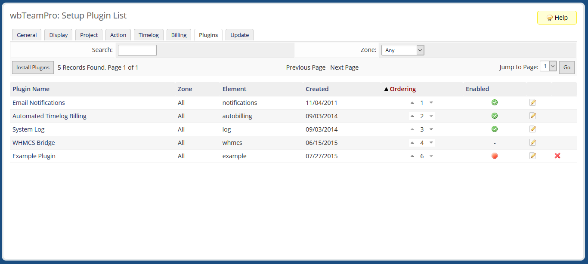Move Email Notifications down in ordering
588x264 pixels.
click(x=431, y=103)
